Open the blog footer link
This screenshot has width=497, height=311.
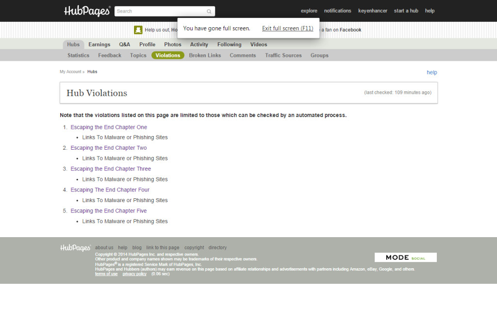[x=137, y=247]
